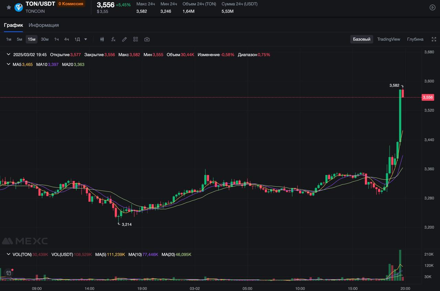Click the current price label 3,556 on axis
The image size is (440, 291).
point(428,97)
